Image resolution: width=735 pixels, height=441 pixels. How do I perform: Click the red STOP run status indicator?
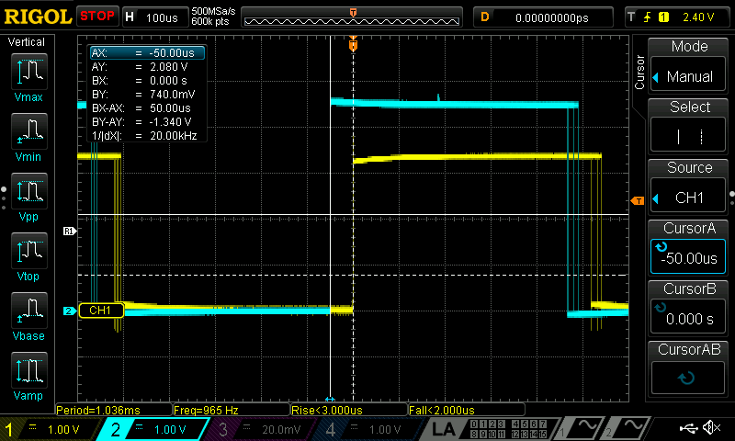(x=97, y=17)
